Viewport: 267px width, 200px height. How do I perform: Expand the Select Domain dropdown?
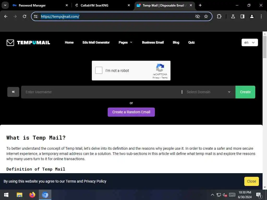point(209,92)
